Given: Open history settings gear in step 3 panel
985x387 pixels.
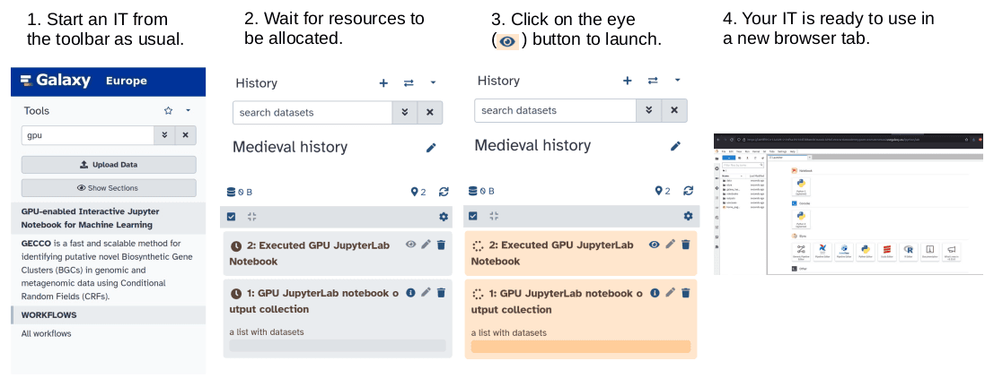Looking at the screenshot, I should click(688, 216).
